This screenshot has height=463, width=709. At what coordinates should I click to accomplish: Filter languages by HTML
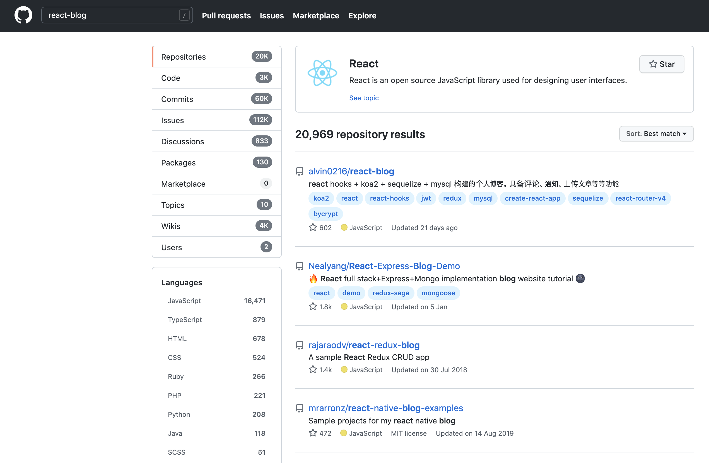[216, 339]
